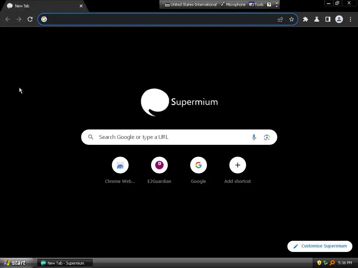Open the profile avatar menu
This screenshot has height=268, width=358.
(x=339, y=20)
